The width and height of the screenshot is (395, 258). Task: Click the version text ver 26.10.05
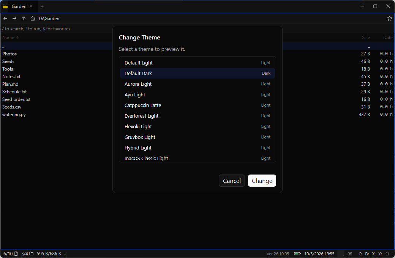pos(278,254)
